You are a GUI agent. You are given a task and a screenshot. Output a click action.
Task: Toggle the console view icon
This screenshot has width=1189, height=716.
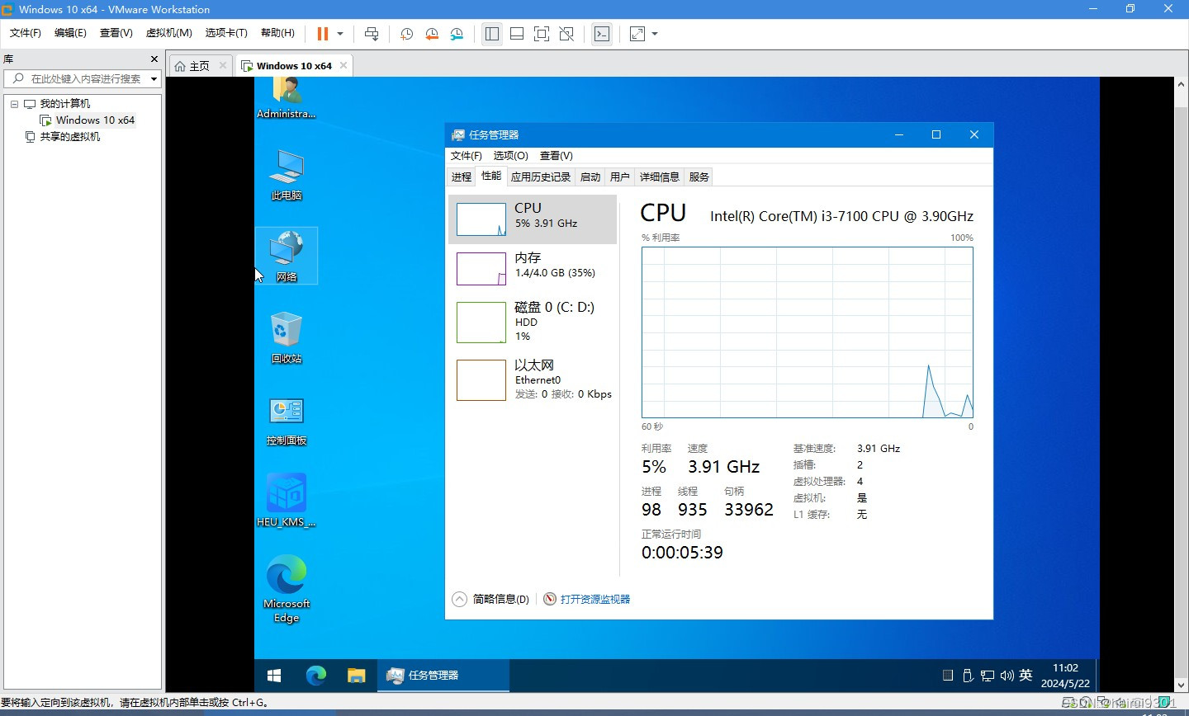602,34
